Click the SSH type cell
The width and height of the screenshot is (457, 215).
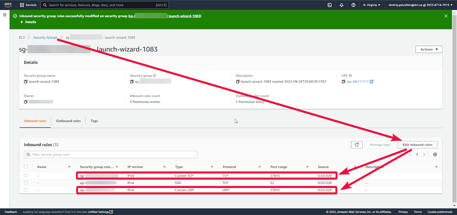[178, 183]
